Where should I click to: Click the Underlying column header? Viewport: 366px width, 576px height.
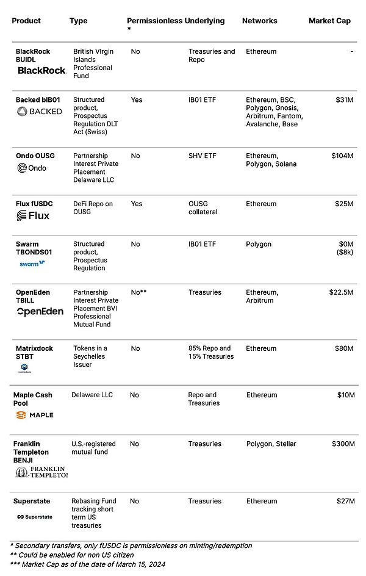(x=204, y=21)
